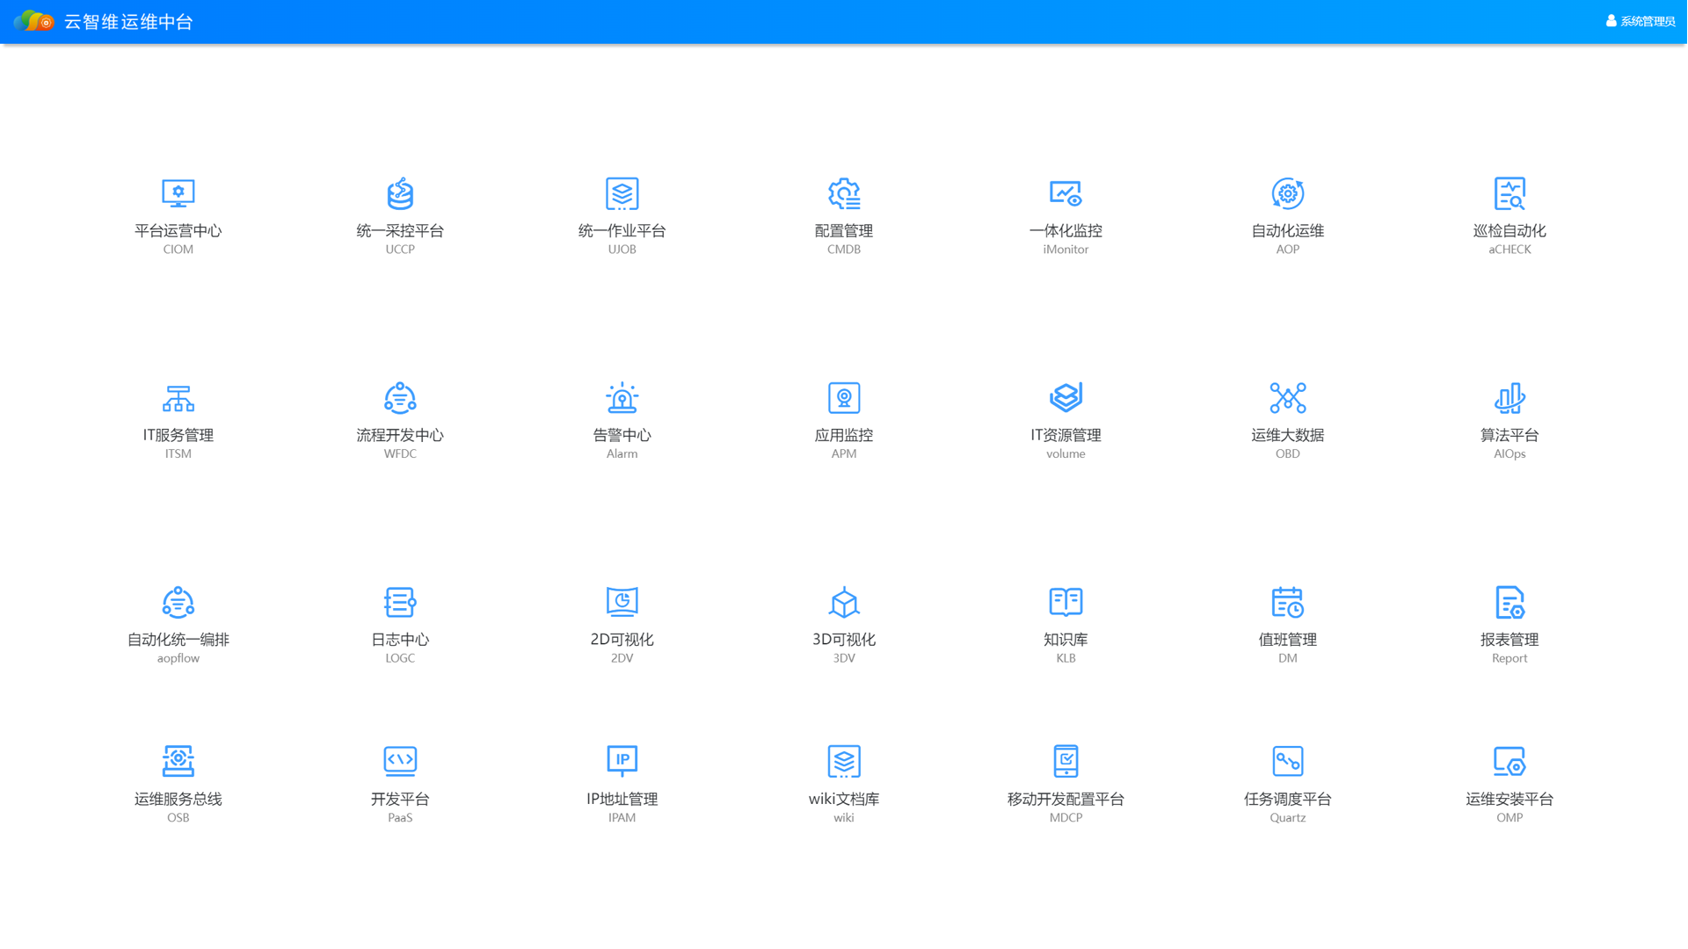Click the 一体化监控 label
This screenshot has width=1688, height=949.
(1066, 230)
